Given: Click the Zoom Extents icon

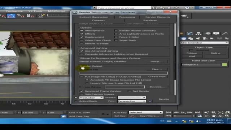Looking at the screenshot, I should pyautogui.click(x=221, y=112).
